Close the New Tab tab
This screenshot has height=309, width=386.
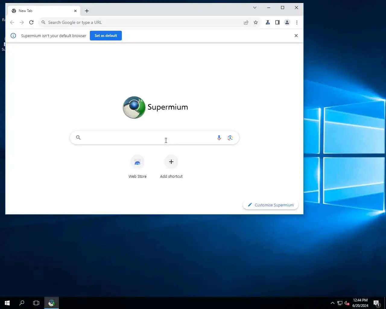75,11
